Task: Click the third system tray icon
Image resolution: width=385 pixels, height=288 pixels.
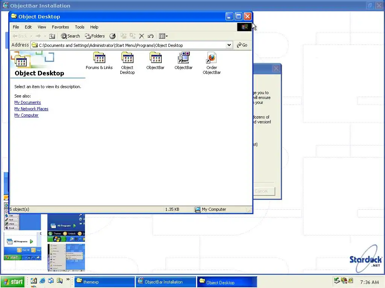Action: tap(350, 280)
